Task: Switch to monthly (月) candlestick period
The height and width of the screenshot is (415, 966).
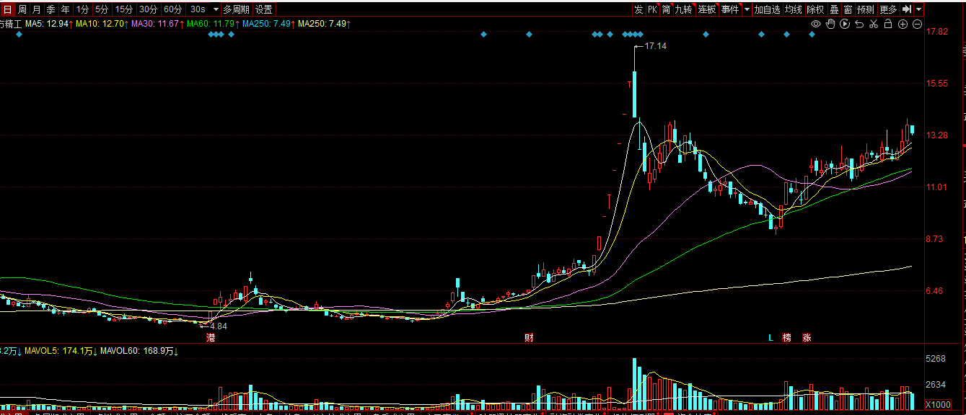Action: pyautogui.click(x=37, y=9)
